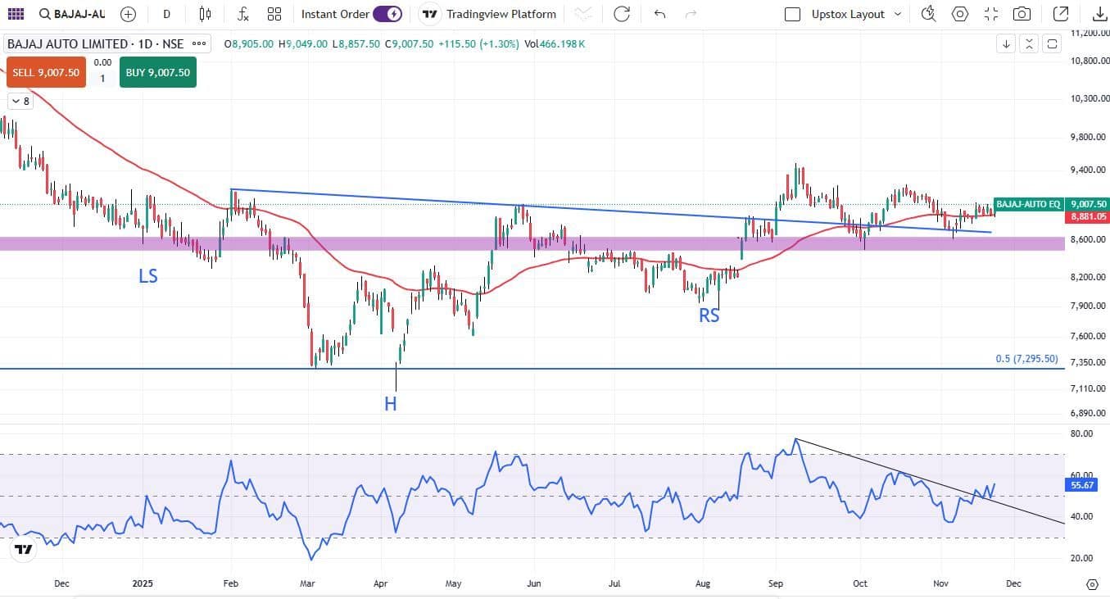Open the apps grid menu

click(x=15, y=14)
